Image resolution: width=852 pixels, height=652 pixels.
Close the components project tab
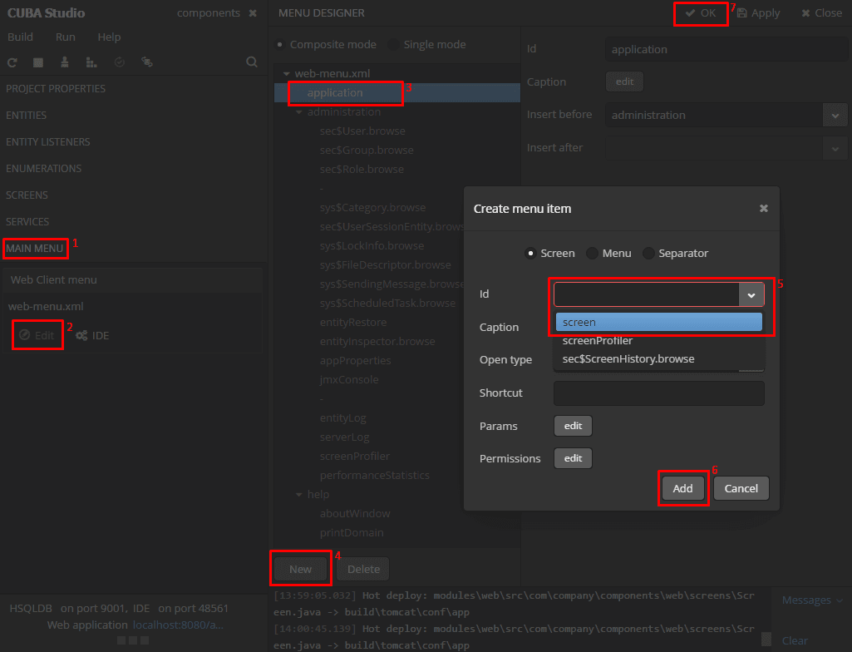pyautogui.click(x=253, y=13)
